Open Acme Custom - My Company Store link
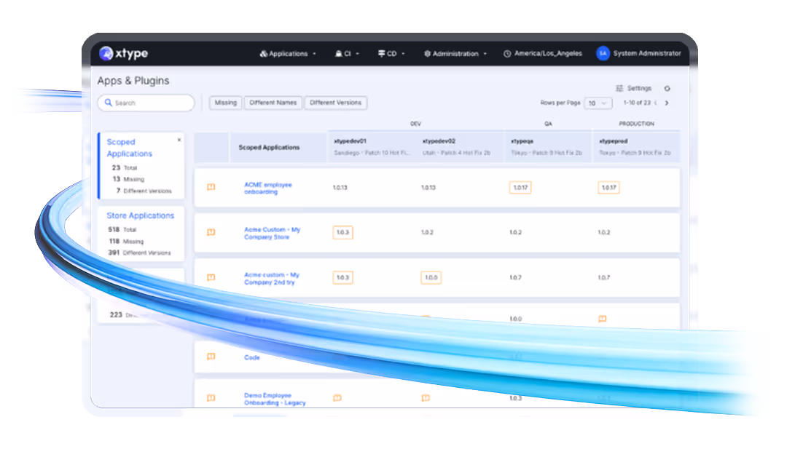Viewport: 787px width, 473px height. coord(272,233)
